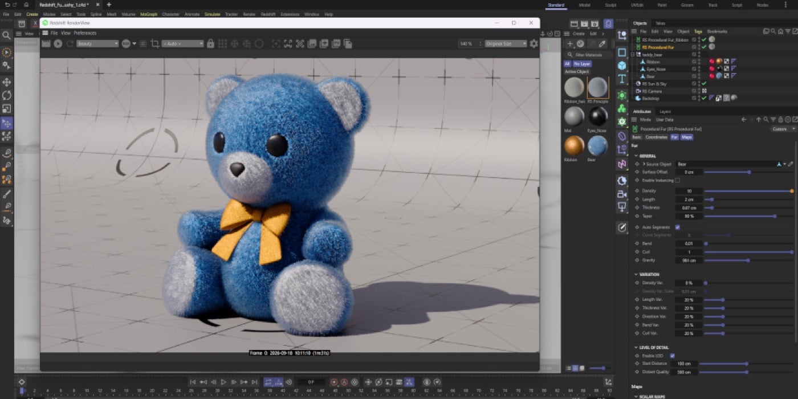Open the Custom dropdown in Attributes

[784, 129]
